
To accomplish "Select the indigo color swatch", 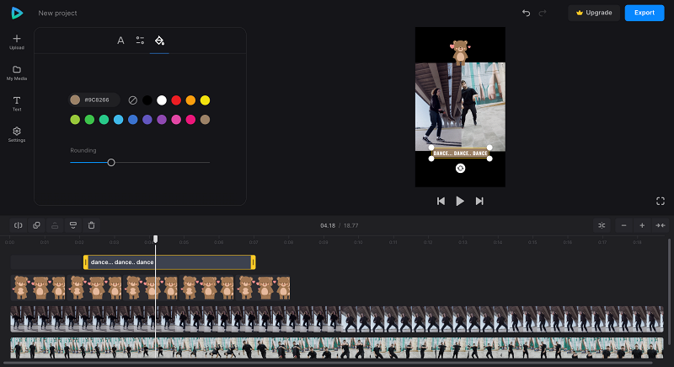I will tap(147, 120).
